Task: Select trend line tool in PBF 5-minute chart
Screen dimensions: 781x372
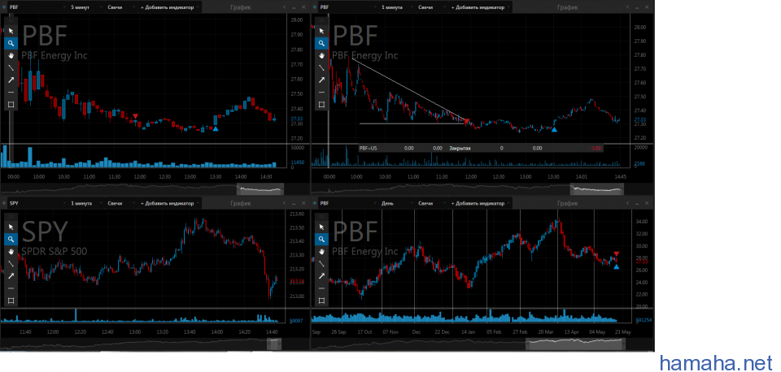Action: coord(11,67)
